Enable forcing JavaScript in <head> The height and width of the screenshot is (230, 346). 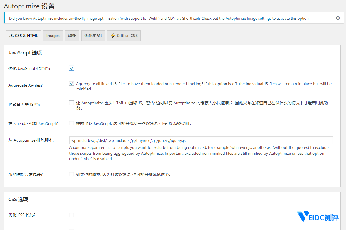click(x=71, y=123)
